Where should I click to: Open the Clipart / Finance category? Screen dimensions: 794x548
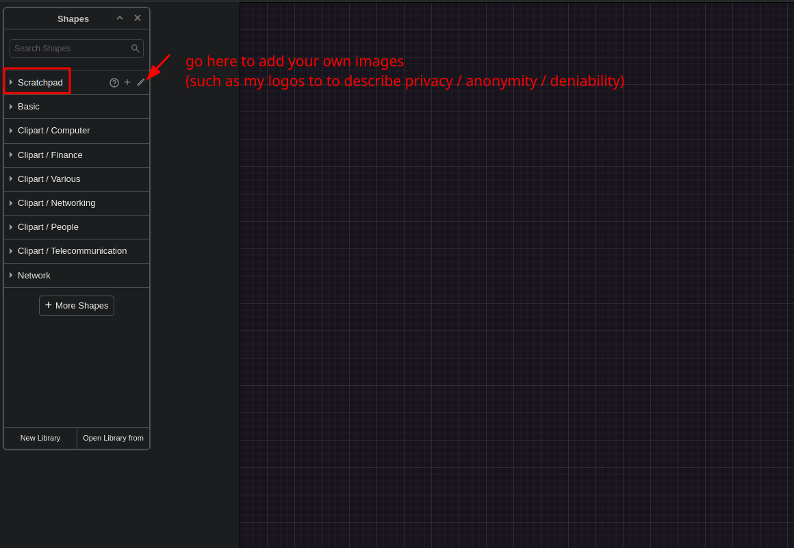[50, 155]
